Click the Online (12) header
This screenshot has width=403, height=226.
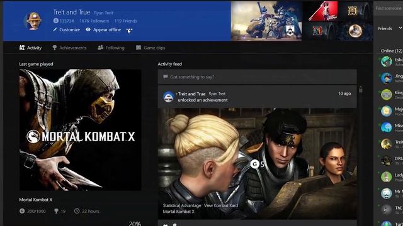point(392,51)
